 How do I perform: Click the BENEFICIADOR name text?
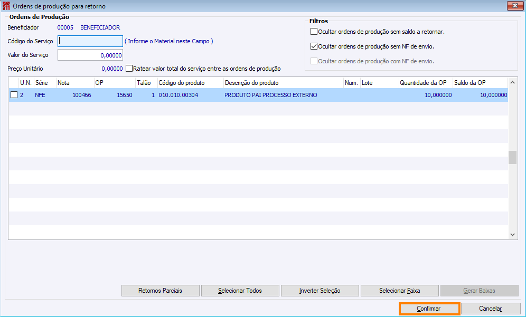[x=100, y=27]
